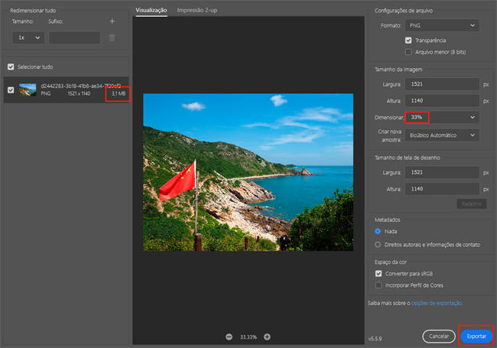
Task: Click the image size Largura field
Action: [442, 84]
